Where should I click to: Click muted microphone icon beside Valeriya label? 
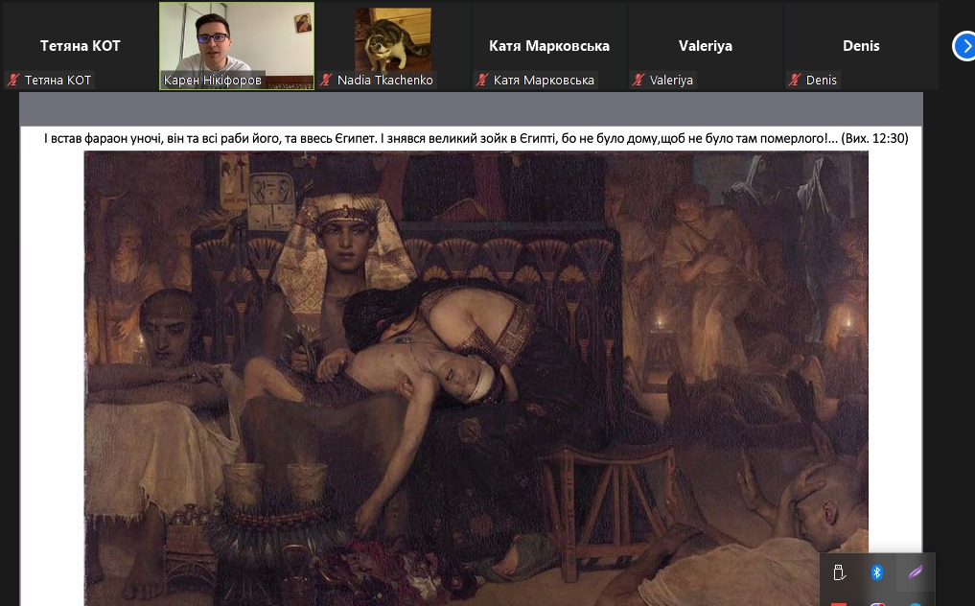tap(638, 80)
